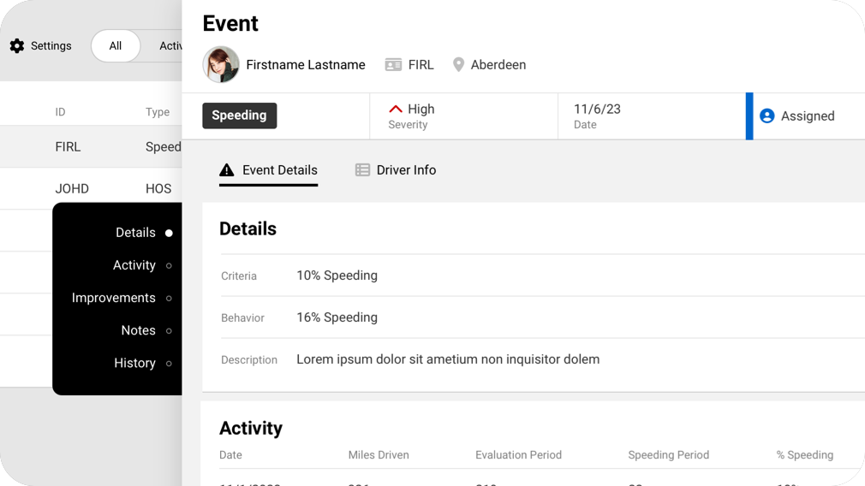Navigate to the History section
The width and height of the screenshot is (865, 486).
point(135,363)
